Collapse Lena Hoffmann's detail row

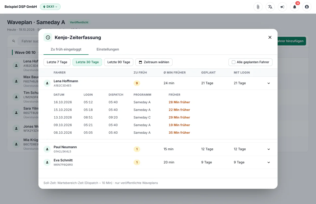tap(269, 83)
